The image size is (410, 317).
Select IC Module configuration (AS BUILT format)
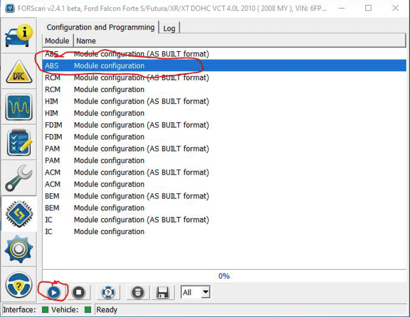pyautogui.click(x=224, y=220)
